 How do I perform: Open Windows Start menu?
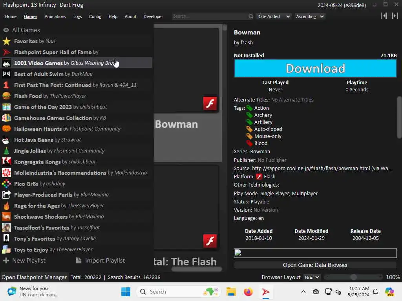click(x=126, y=292)
